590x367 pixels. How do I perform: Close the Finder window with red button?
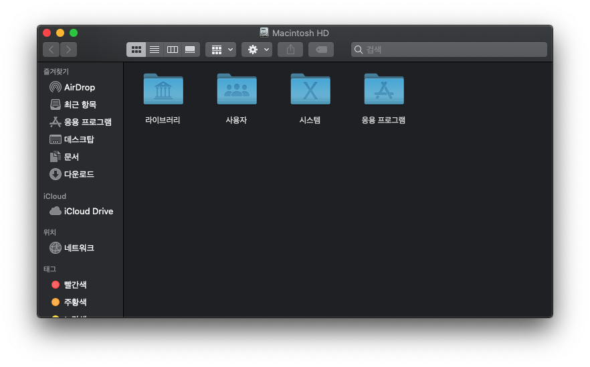pyautogui.click(x=47, y=33)
